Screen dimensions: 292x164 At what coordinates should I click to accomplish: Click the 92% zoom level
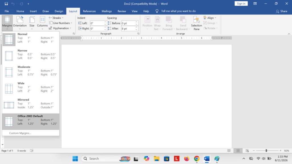coord(287,151)
